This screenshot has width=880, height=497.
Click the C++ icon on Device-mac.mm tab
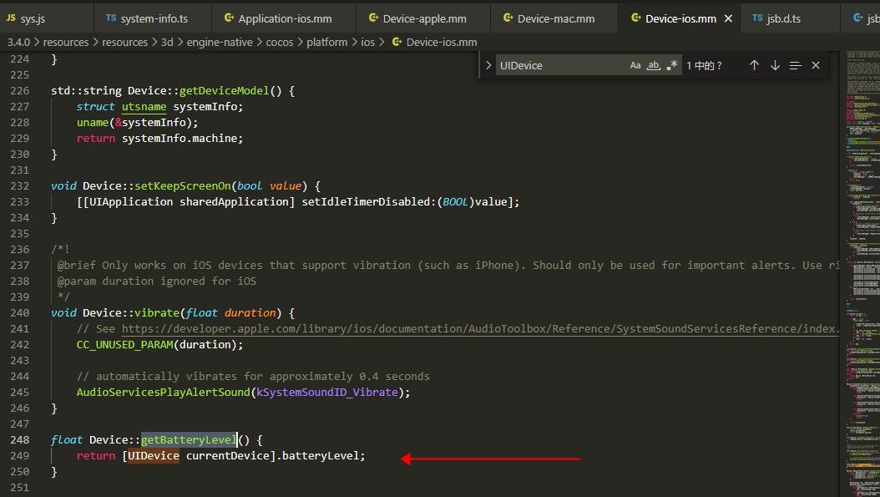[x=508, y=18]
